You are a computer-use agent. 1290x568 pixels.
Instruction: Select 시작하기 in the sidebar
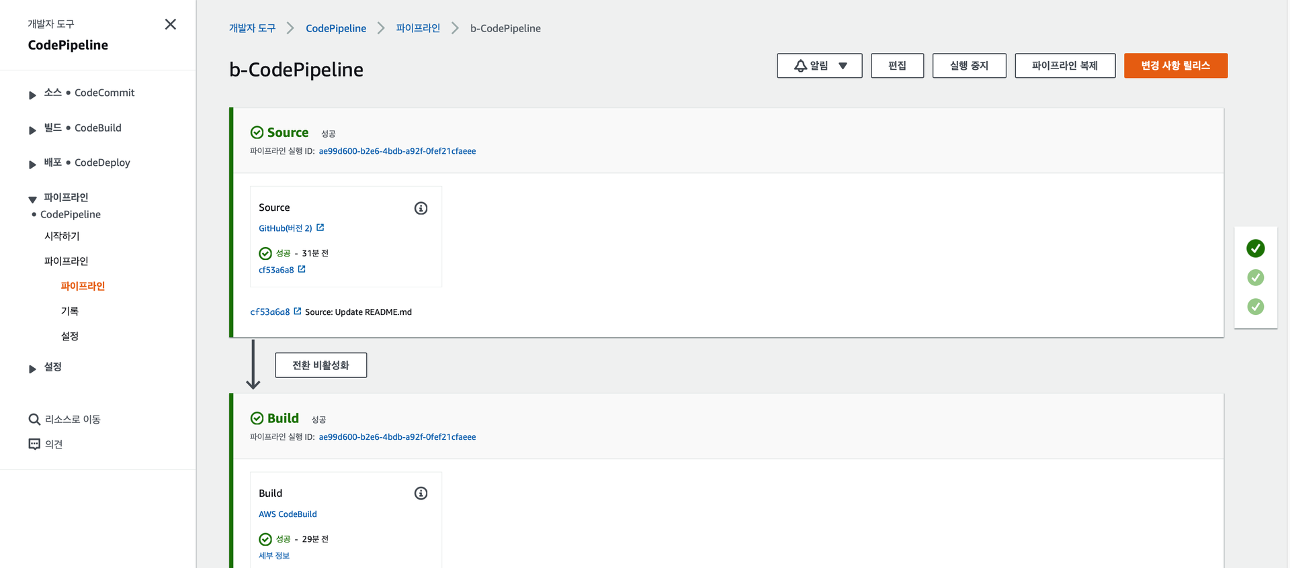pyautogui.click(x=62, y=236)
